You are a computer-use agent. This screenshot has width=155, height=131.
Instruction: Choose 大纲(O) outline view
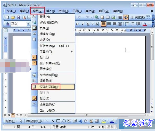(53, 40)
